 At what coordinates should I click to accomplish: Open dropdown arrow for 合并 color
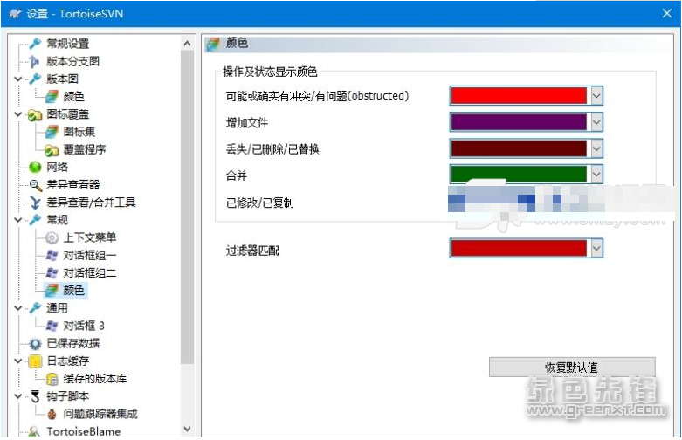click(x=596, y=175)
